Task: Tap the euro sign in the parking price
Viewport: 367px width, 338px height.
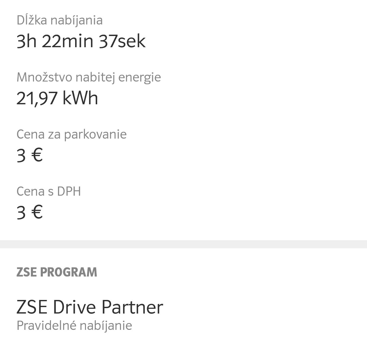Action: [x=37, y=156]
